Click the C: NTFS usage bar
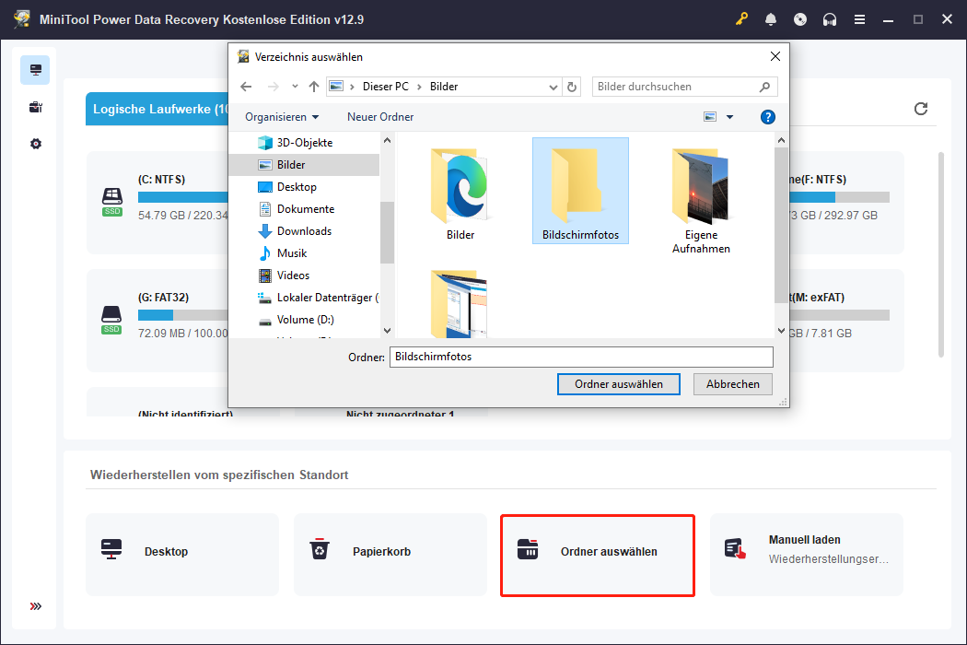The image size is (967, 645). [x=182, y=197]
